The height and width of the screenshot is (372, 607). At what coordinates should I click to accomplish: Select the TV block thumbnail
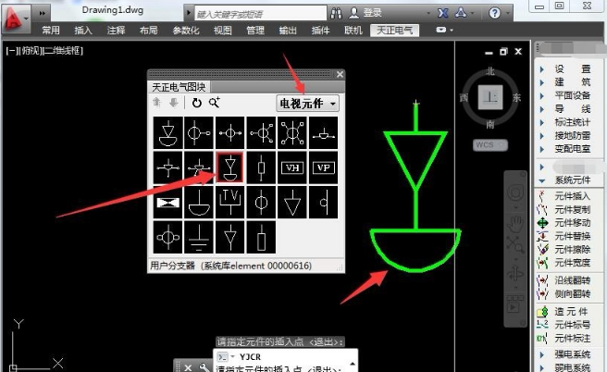[x=230, y=202]
